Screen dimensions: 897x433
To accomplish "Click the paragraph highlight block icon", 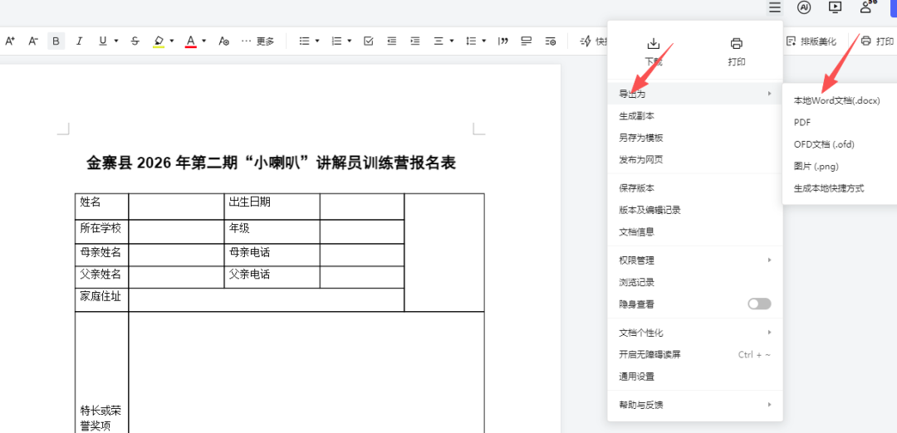I will tap(527, 41).
